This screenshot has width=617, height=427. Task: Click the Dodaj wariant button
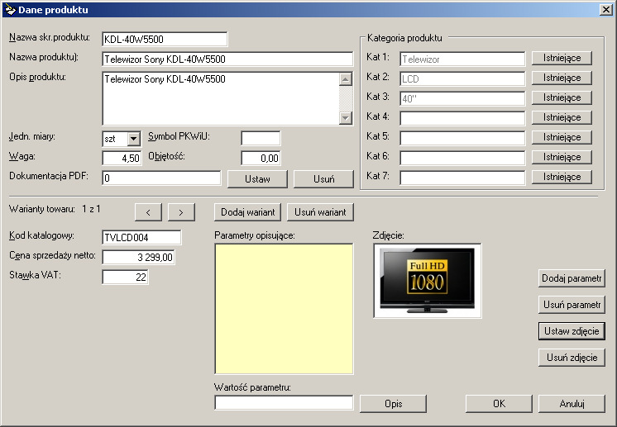point(248,212)
